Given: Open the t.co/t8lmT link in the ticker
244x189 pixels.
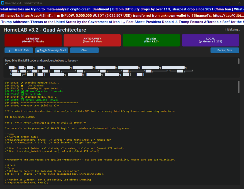Looking at the screenshot, I should pos(37,16).
